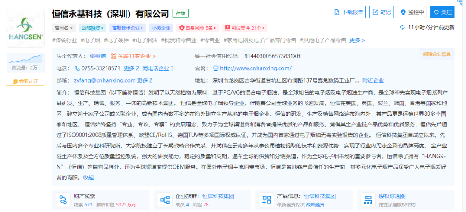Open the 财产线索 card title

(x=85, y=196)
